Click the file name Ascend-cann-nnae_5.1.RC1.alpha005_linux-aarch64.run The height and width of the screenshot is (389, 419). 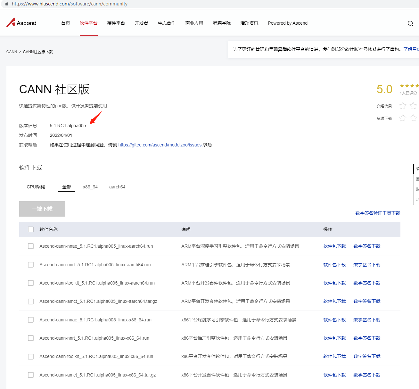[x=96, y=246]
